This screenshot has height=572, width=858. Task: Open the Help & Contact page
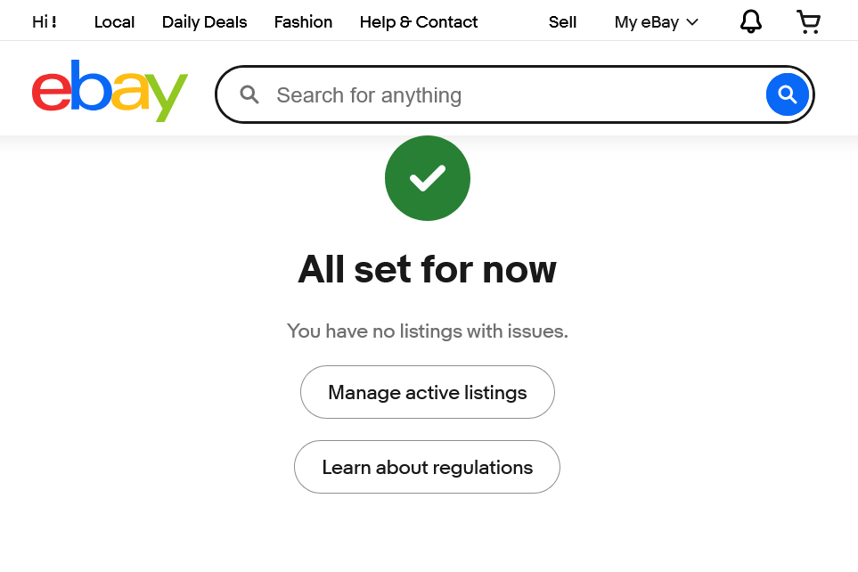[418, 21]
